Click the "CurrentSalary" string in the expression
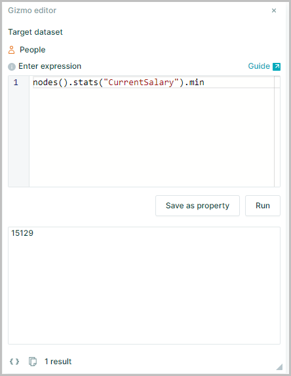This screenshot has height=376, width=291. 141,83
